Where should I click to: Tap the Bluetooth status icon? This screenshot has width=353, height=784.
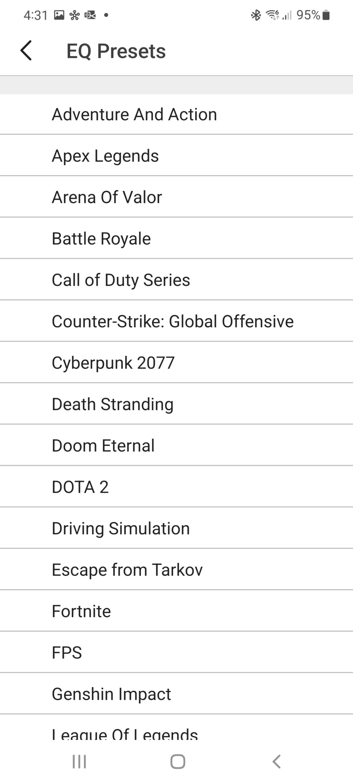[256, 15]
